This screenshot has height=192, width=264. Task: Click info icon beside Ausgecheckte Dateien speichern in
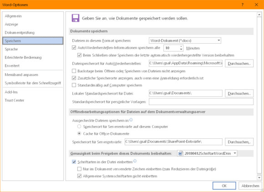[x=131, y=120]
